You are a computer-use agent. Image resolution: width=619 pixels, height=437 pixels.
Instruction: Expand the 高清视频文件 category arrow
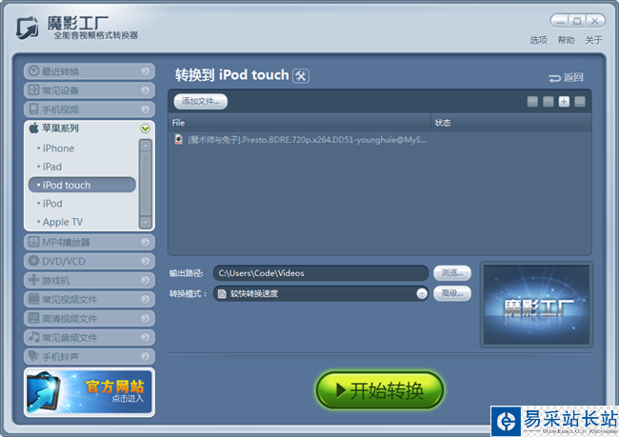[x=146, y=318]
